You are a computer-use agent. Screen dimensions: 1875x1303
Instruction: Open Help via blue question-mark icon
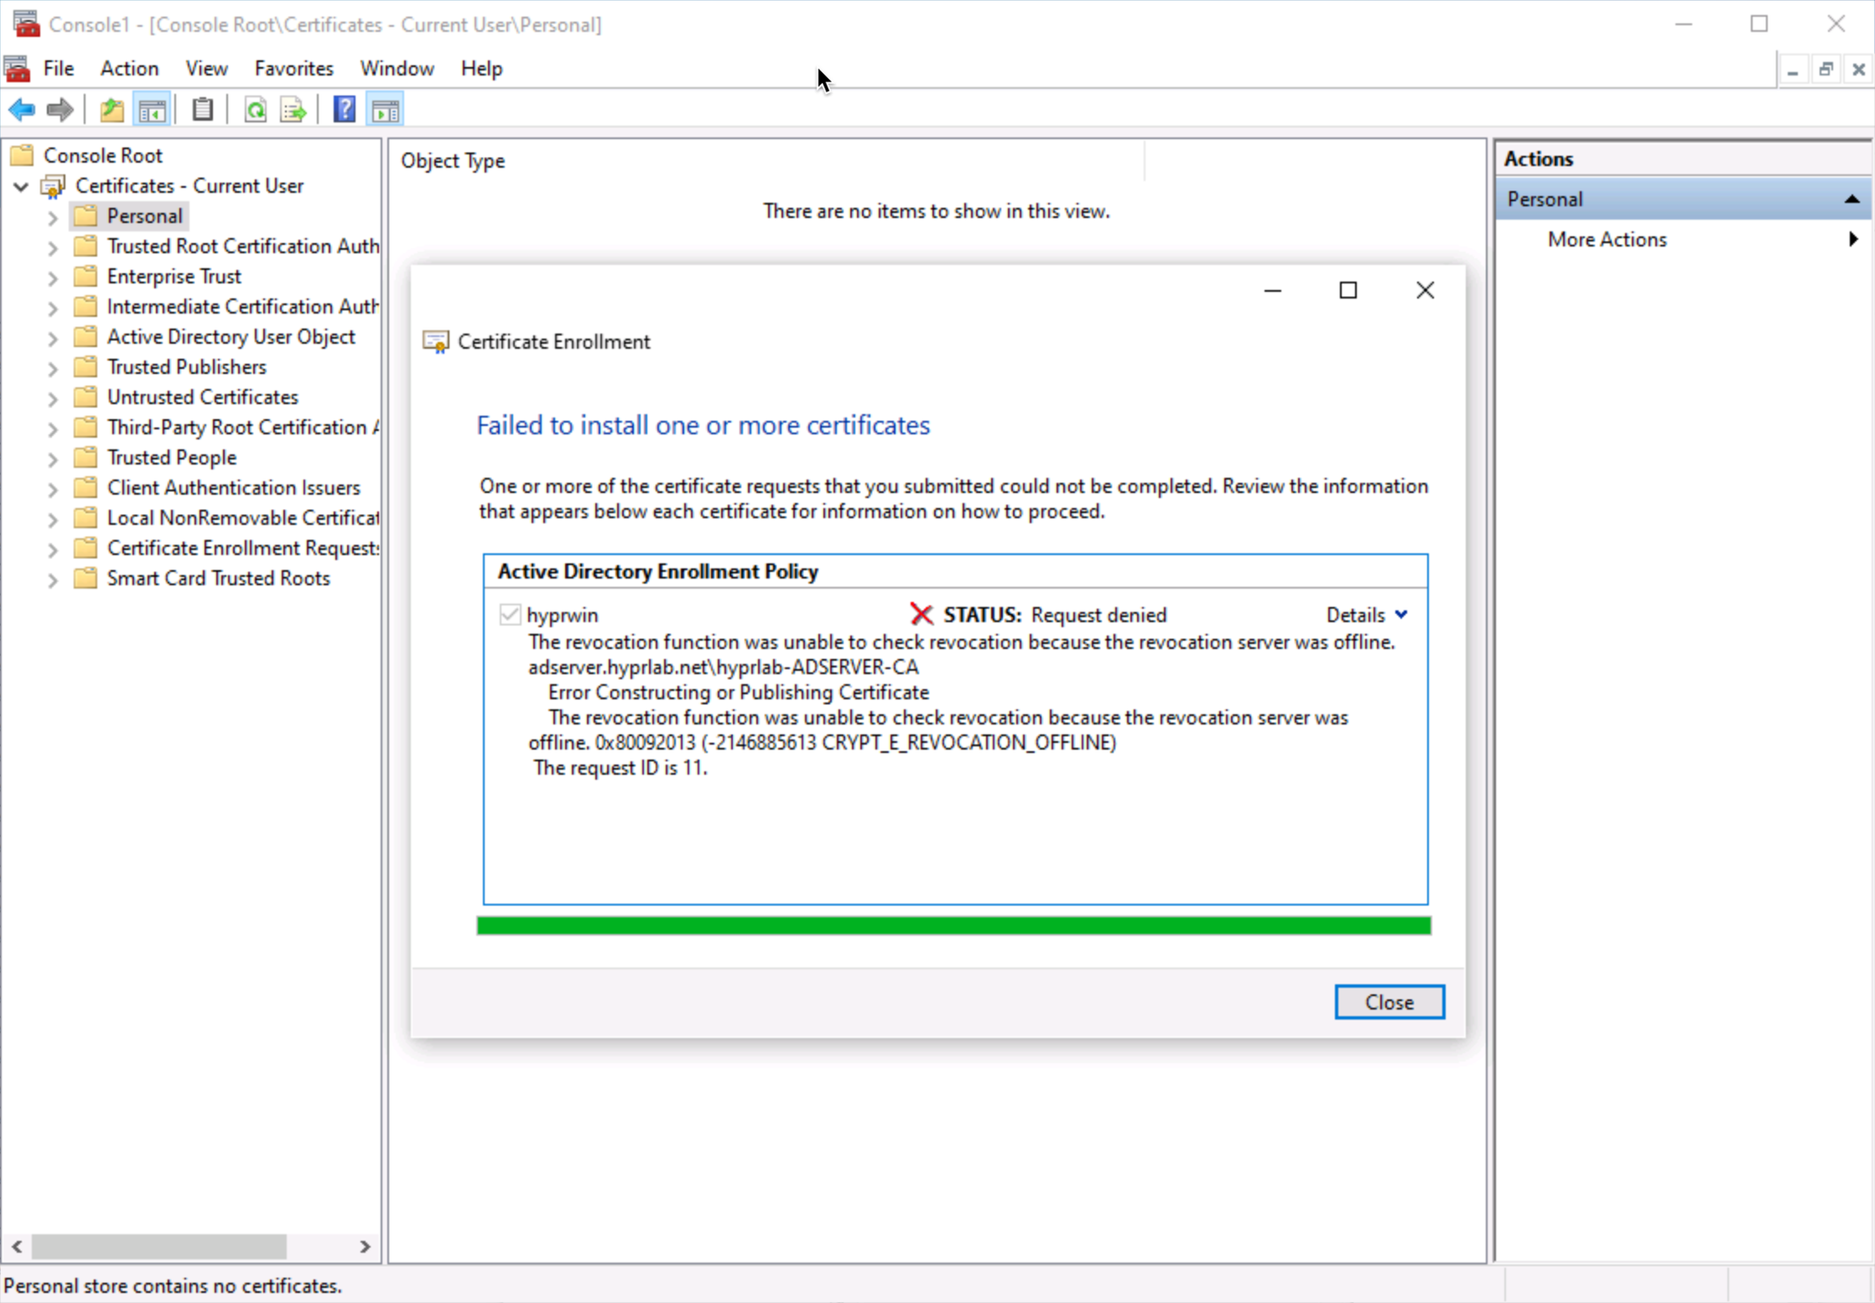[x=344, y=109]
